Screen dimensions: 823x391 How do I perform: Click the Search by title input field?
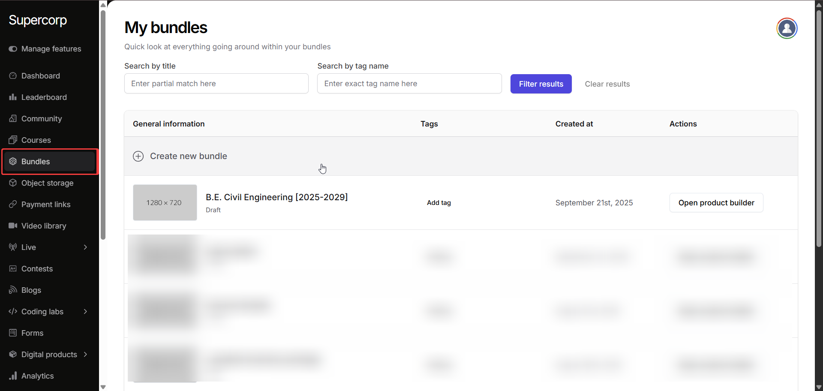(216, 84)
